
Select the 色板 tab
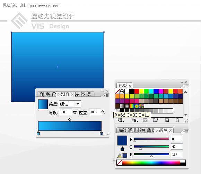pyautogui.click(x=123, y=86)
